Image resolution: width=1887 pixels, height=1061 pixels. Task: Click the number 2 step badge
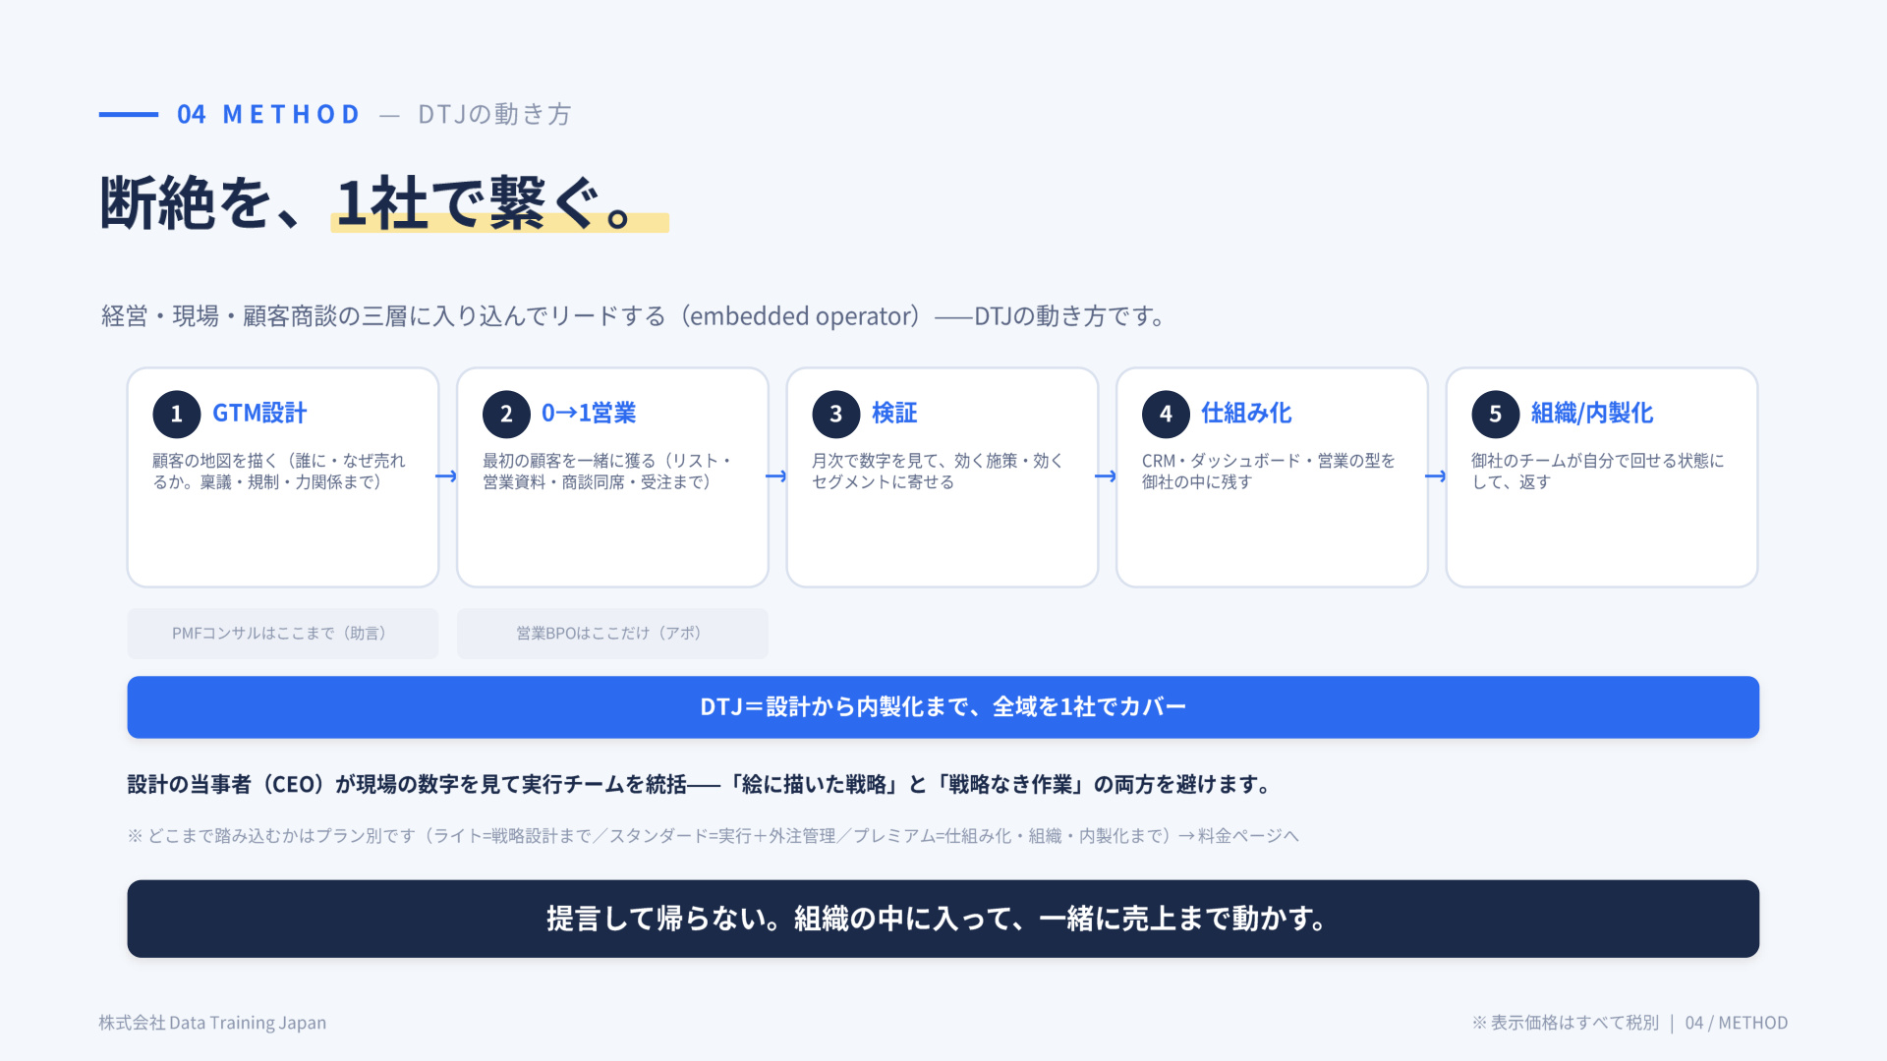(x=506, y=414)
